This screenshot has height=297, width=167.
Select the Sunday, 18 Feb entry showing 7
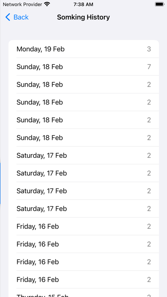tap(83, 67)
